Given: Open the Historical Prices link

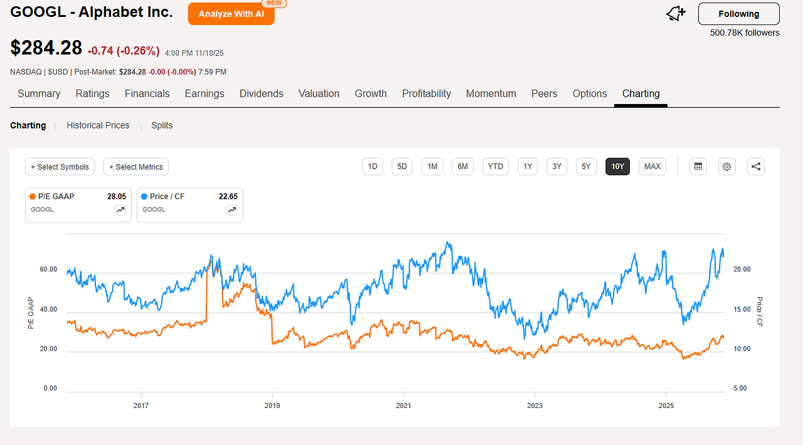Looking at the screenshot, I should pos(98,125).
